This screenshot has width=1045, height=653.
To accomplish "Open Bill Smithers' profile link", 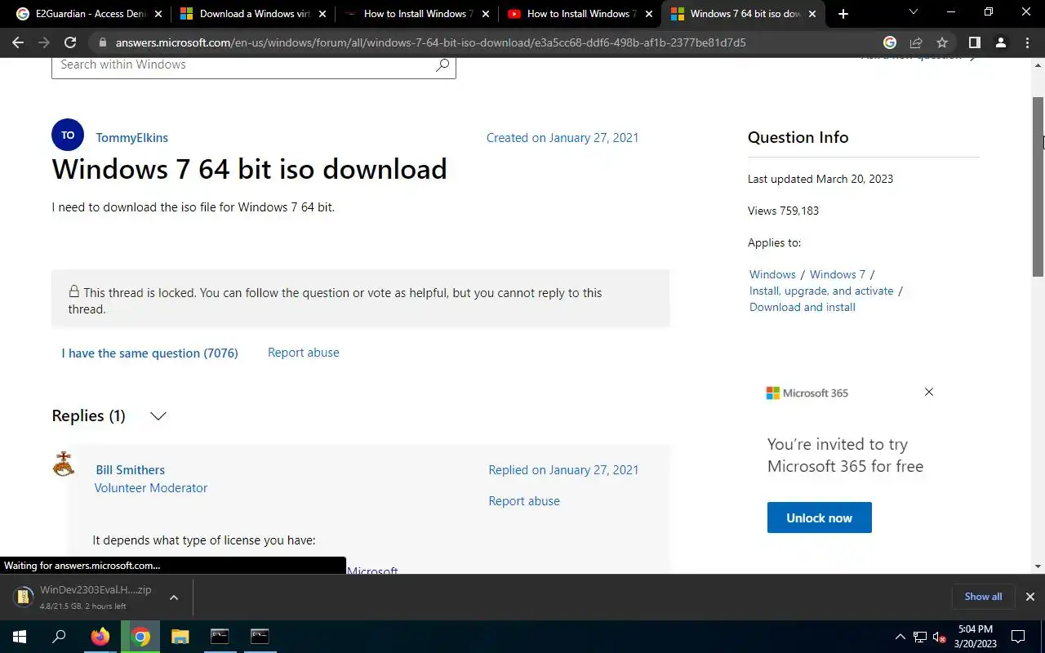I will (x=130, y=470).
